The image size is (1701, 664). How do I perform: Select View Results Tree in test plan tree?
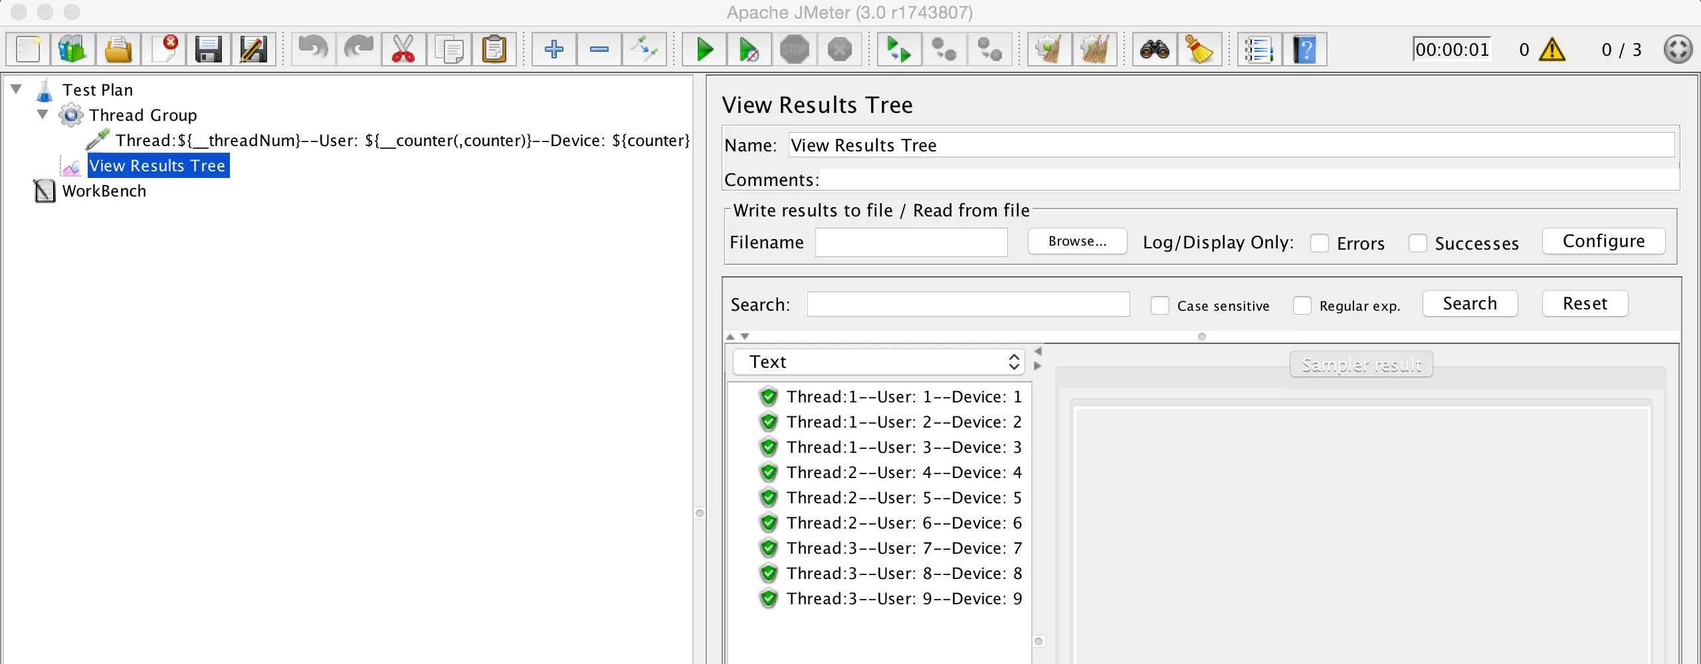[158, 165]
